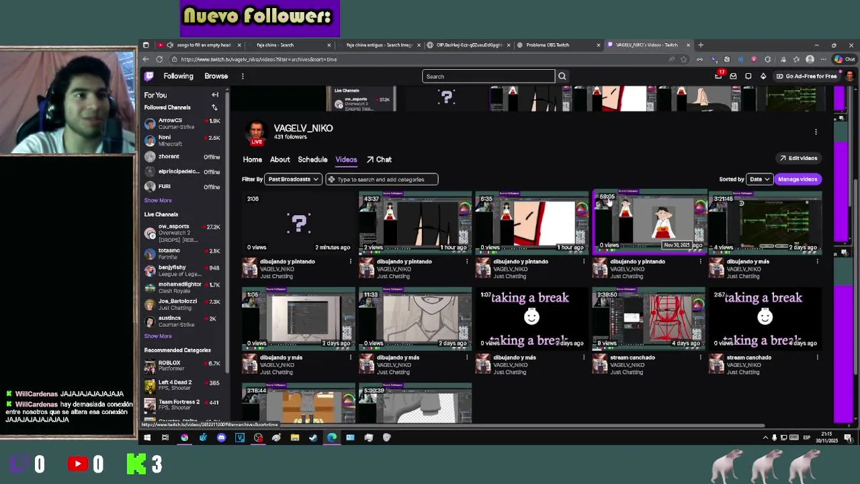Open options for the 43:37 video
Screen dimensions: 860x484
click(x=467, y=261)
